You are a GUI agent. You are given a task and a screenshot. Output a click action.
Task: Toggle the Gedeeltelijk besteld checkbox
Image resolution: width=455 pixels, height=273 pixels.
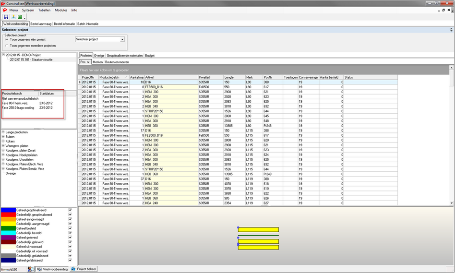tap(70, 233)
